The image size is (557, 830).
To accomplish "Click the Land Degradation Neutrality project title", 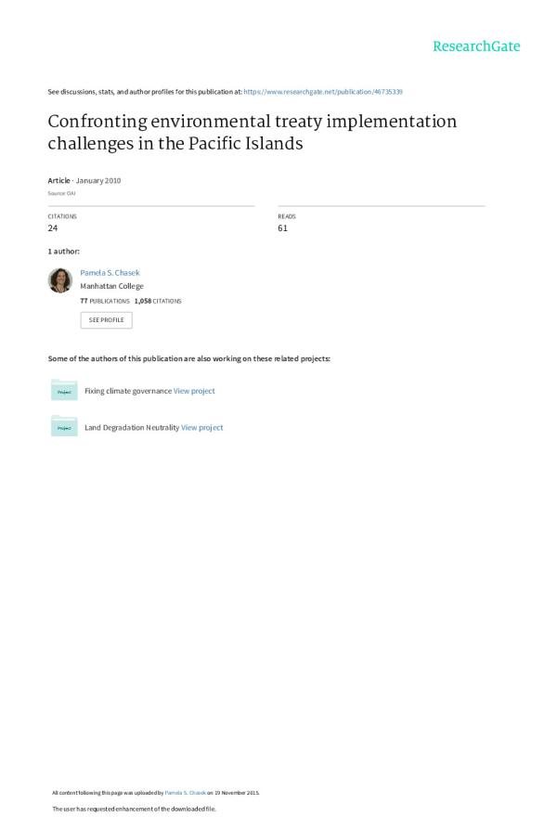I will (132, 428).
